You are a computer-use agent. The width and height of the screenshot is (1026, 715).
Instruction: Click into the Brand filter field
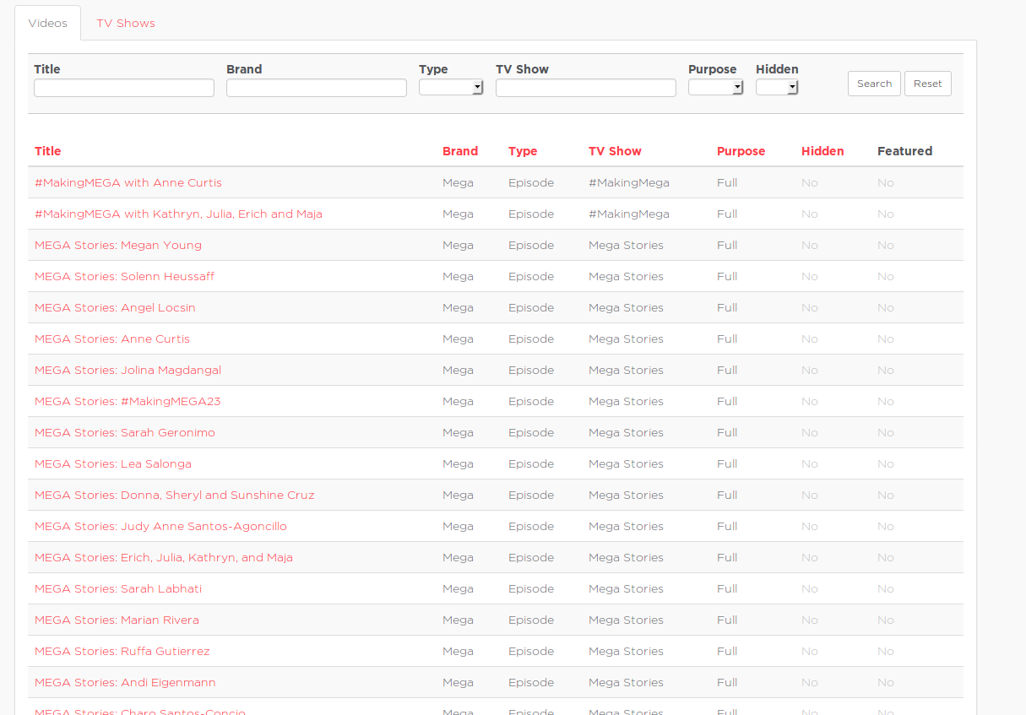point(317,88)
